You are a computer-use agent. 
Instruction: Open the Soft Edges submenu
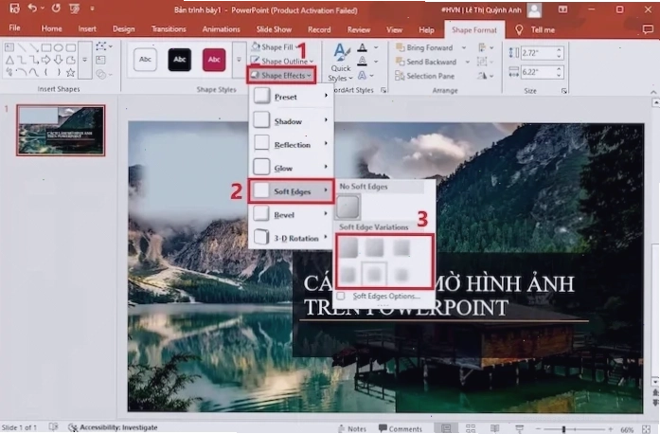pyautogui.click(x=291, y=191)
